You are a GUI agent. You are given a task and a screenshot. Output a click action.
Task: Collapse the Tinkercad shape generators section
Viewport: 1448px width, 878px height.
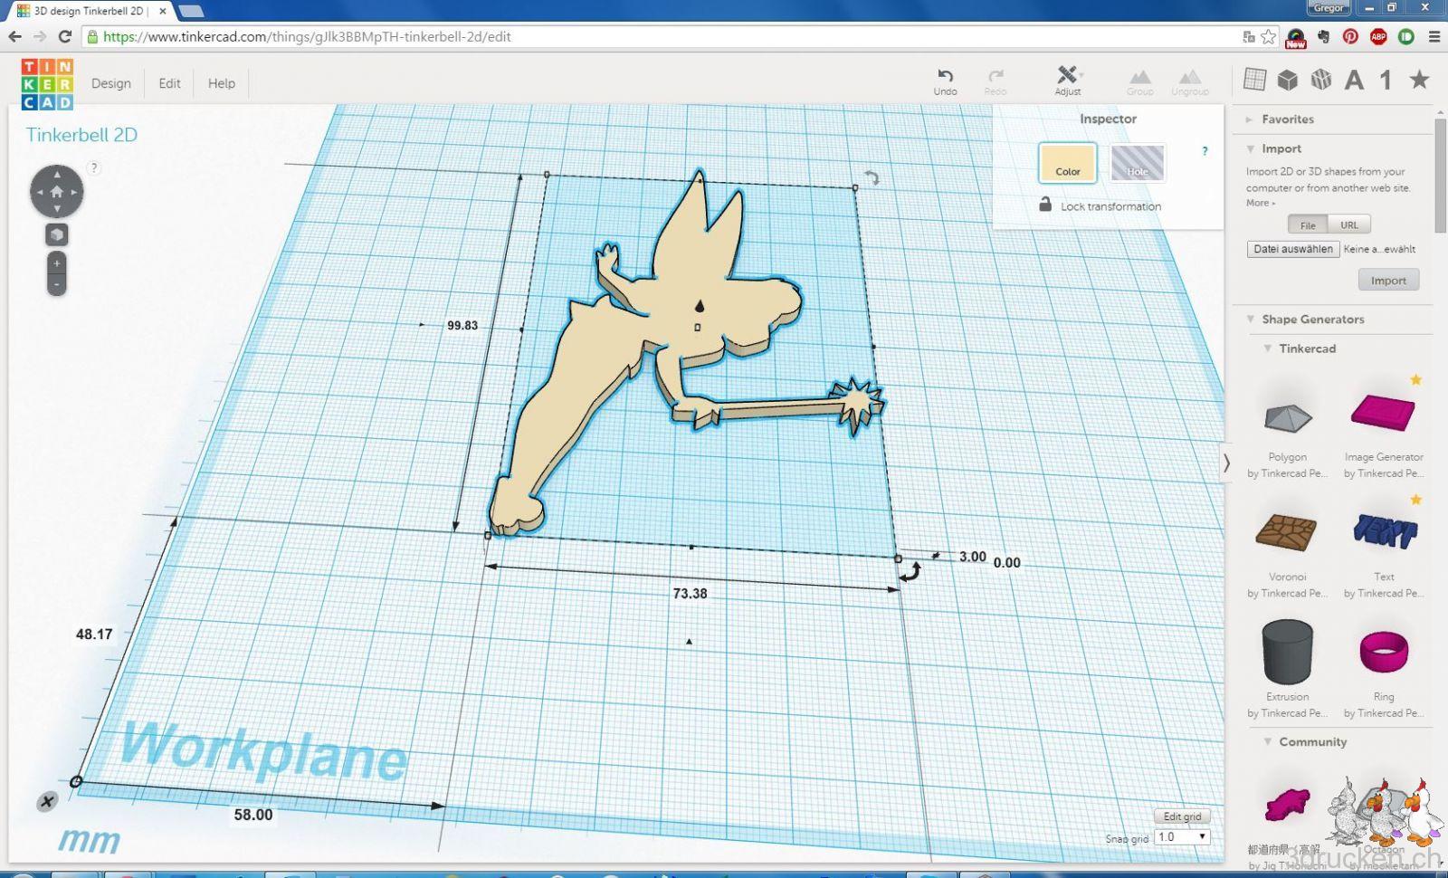(1267, 348)
